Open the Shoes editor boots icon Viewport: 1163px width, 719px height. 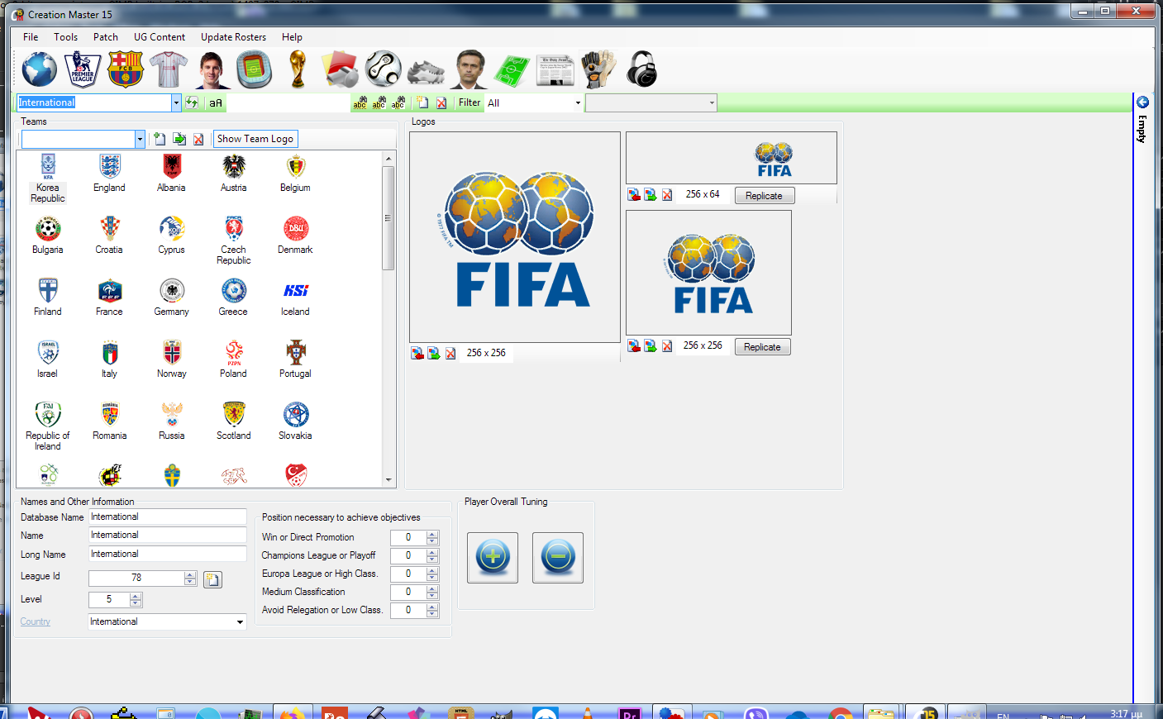pyautogui.click(x=427, y=71)
